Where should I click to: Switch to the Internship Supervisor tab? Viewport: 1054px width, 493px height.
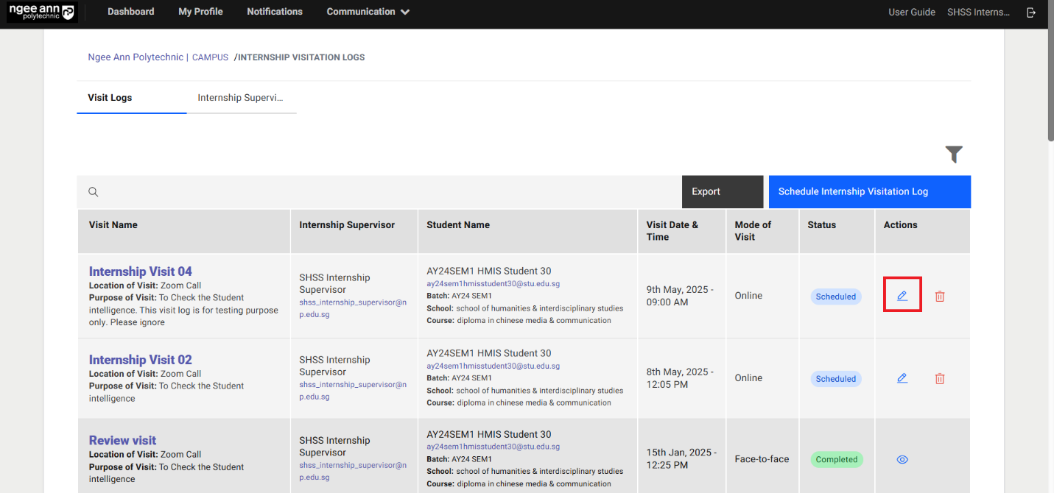240,98
